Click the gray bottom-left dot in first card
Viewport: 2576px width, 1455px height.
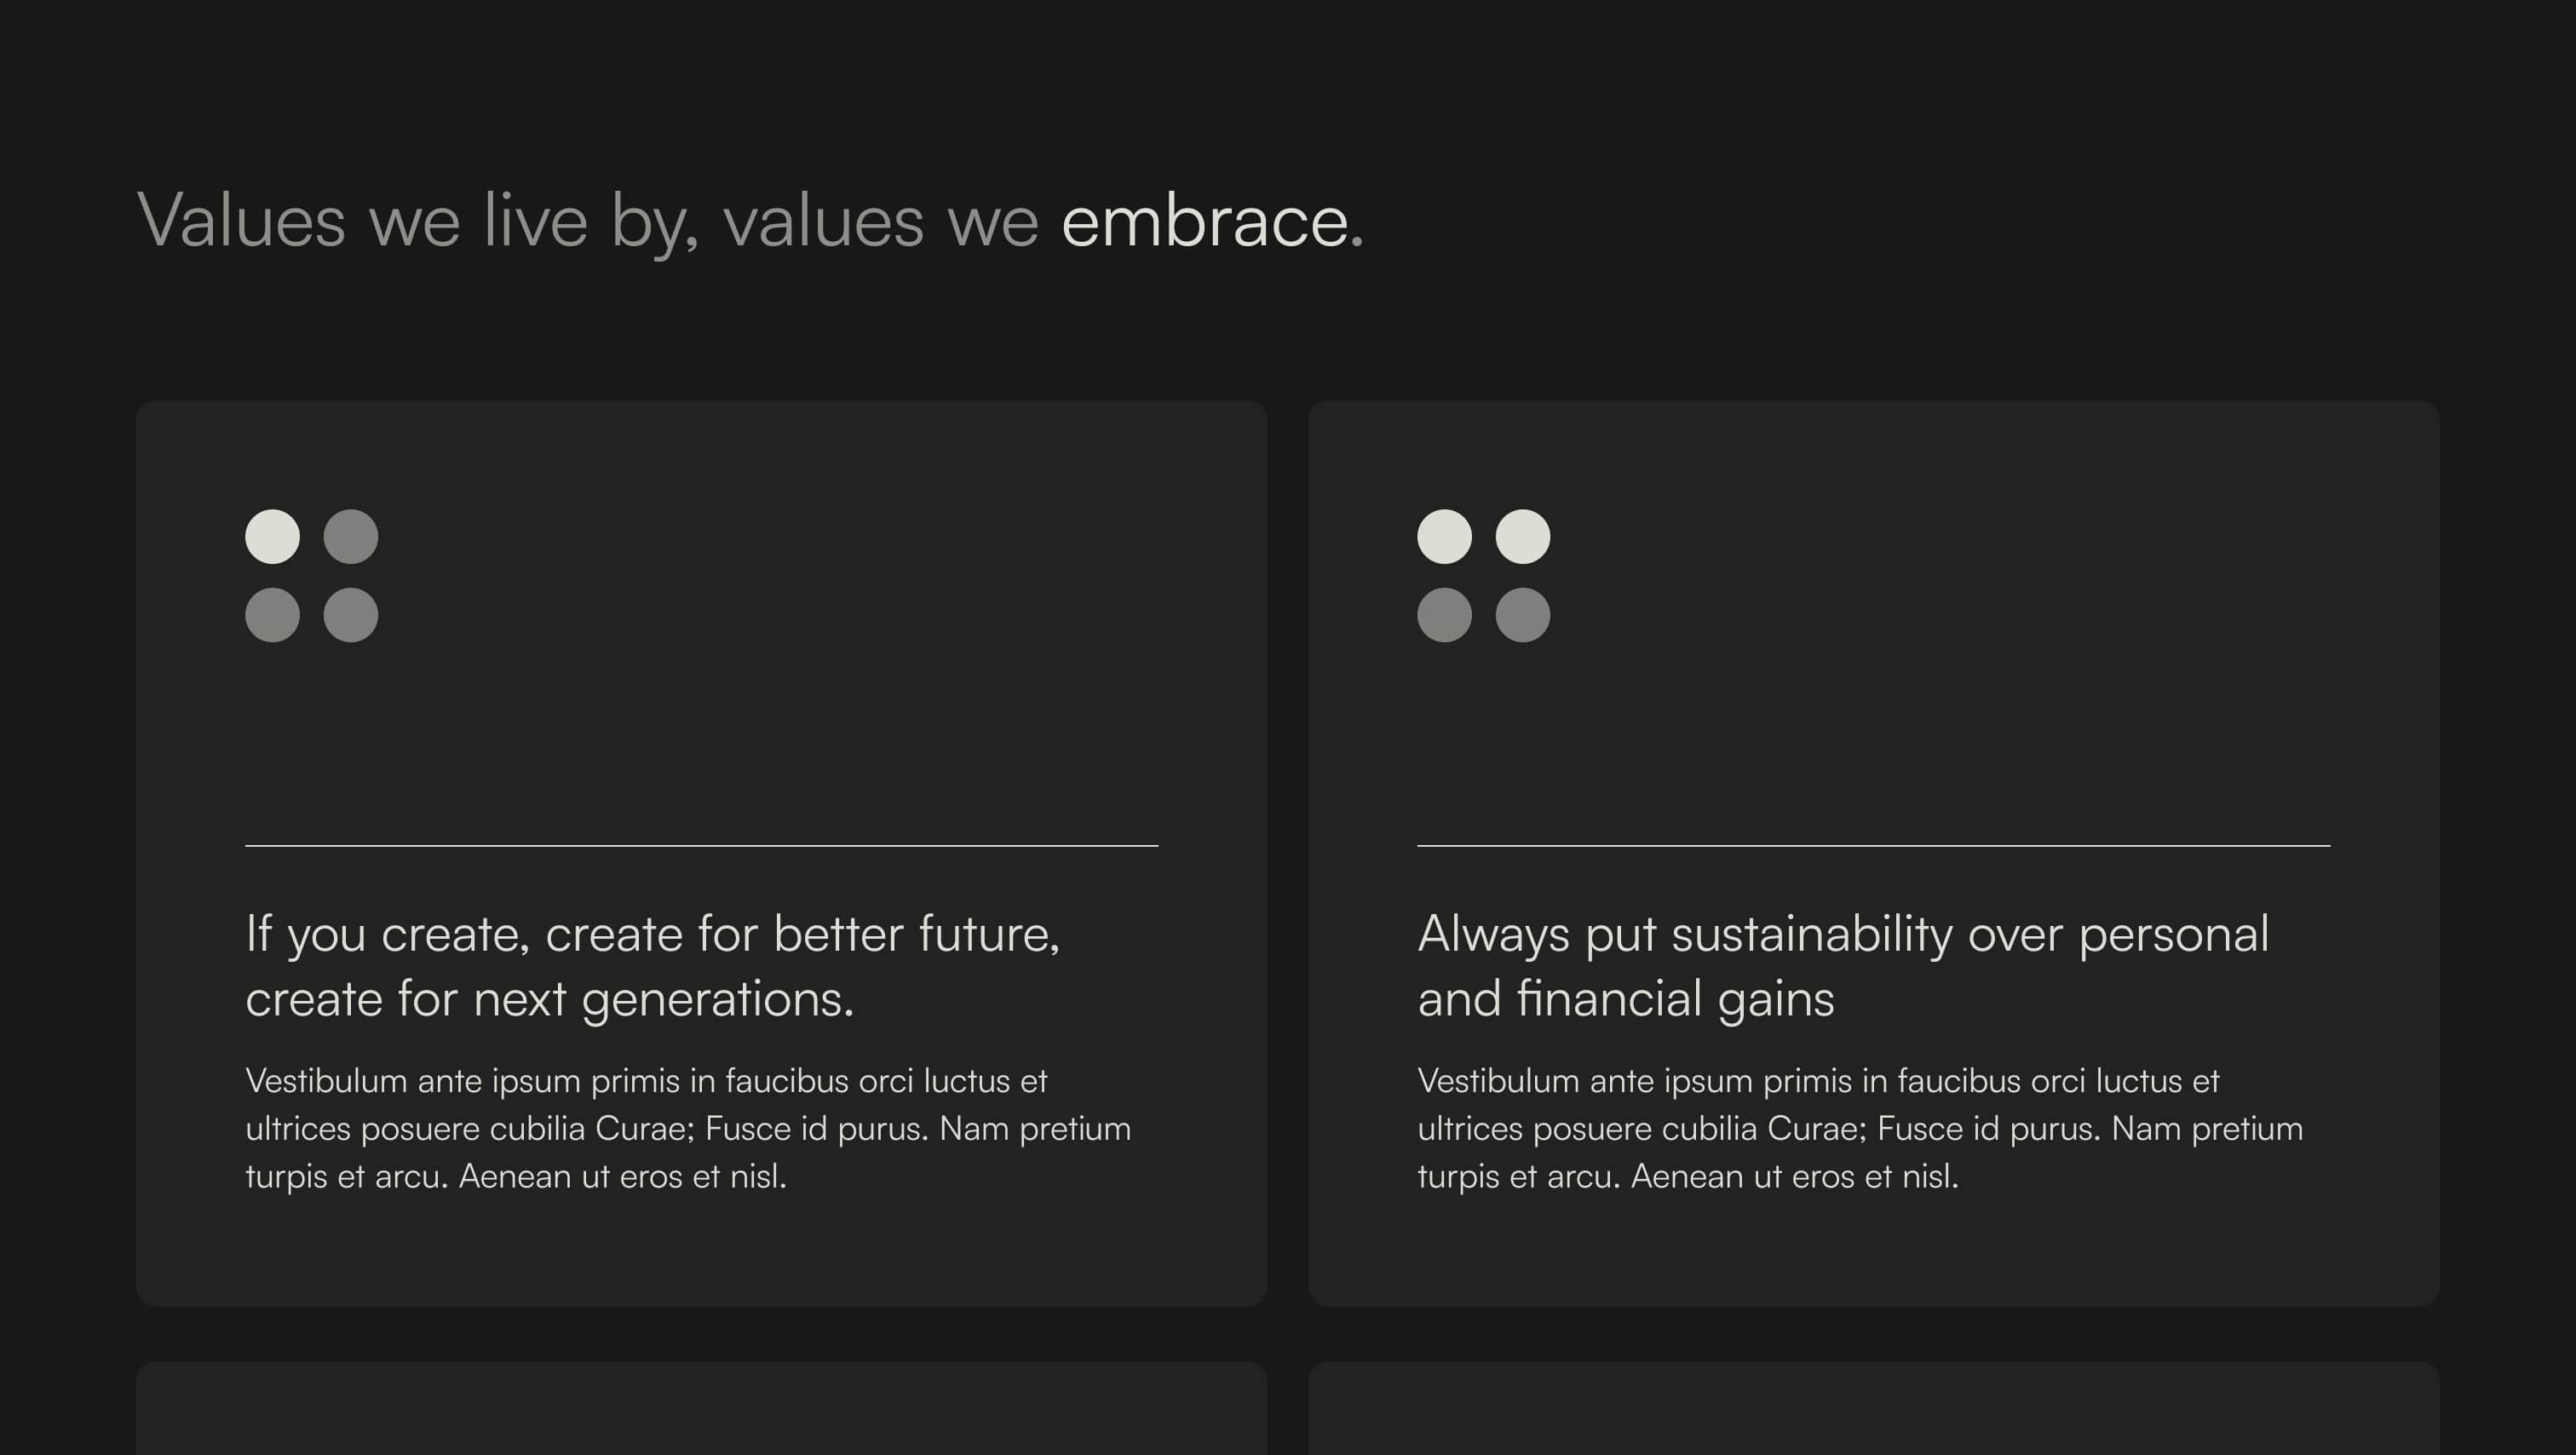click(272, 615)
